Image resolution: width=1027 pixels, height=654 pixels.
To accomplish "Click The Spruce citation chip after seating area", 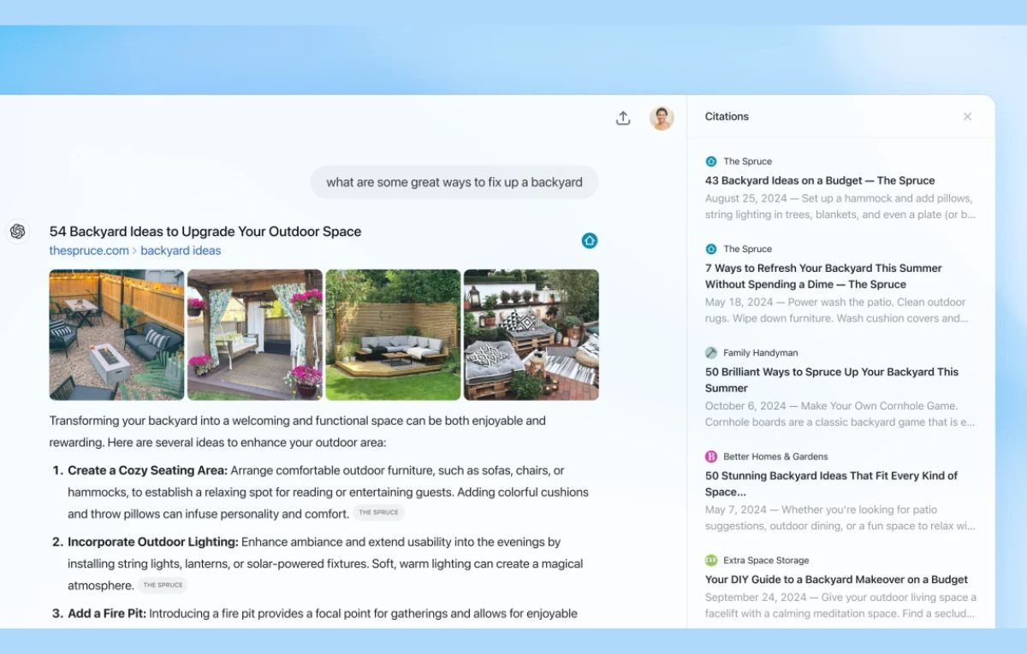I will click(x=378, y=513).
